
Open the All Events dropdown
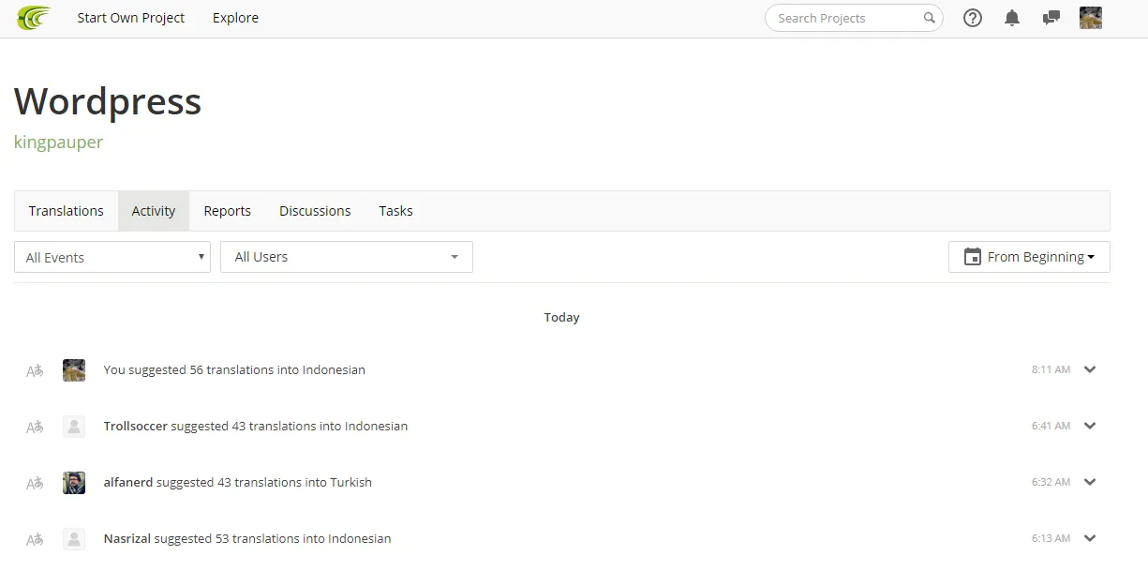click(x=112, y=257)
